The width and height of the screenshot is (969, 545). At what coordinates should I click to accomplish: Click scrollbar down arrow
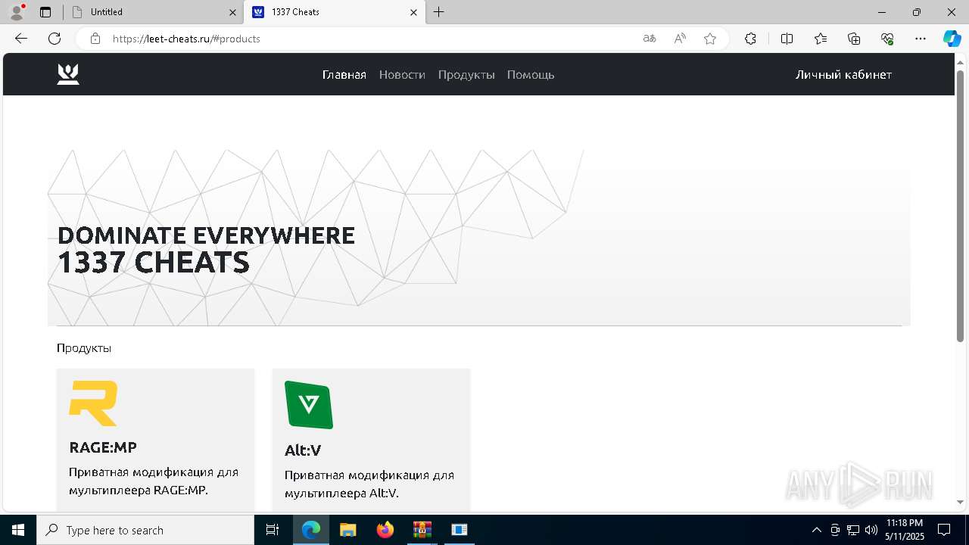click(960, 502)
